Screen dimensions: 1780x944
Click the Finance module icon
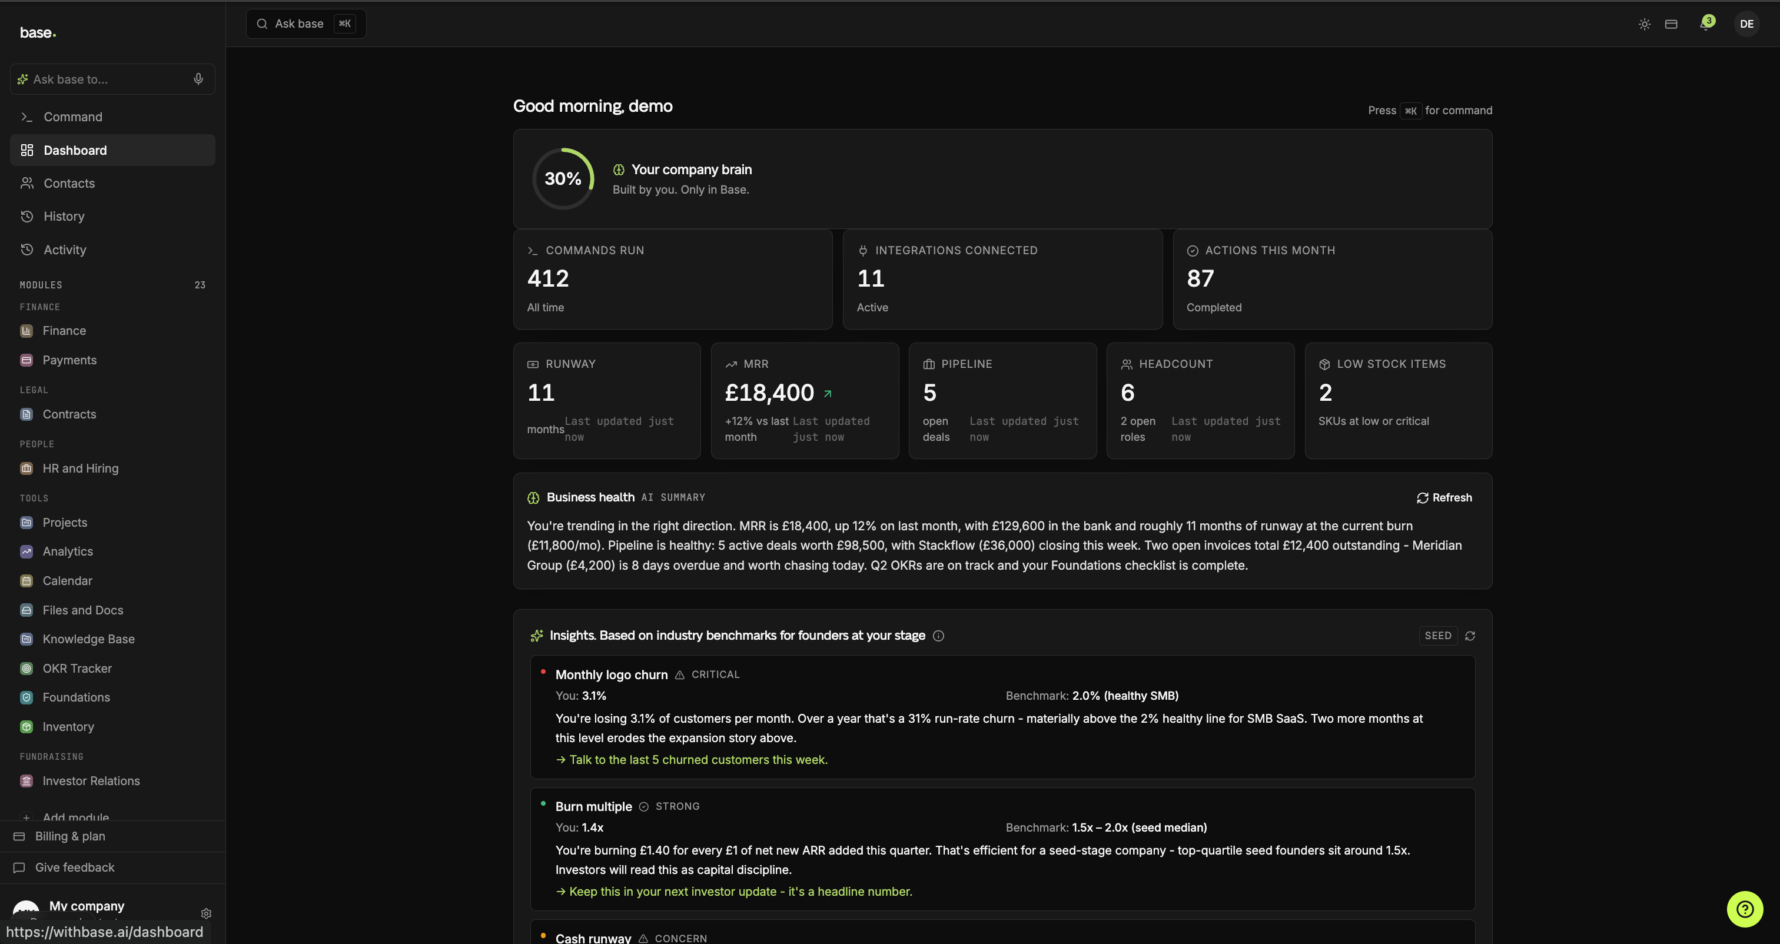pos(26,330)
